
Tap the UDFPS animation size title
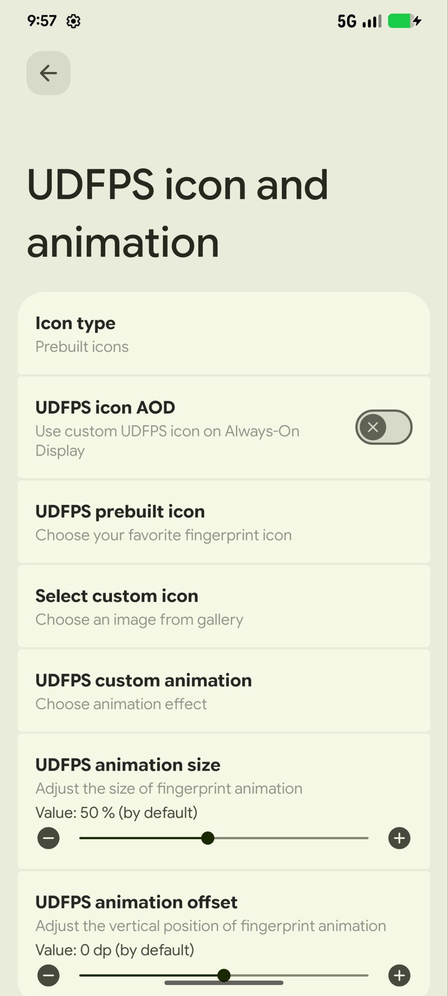128,765
